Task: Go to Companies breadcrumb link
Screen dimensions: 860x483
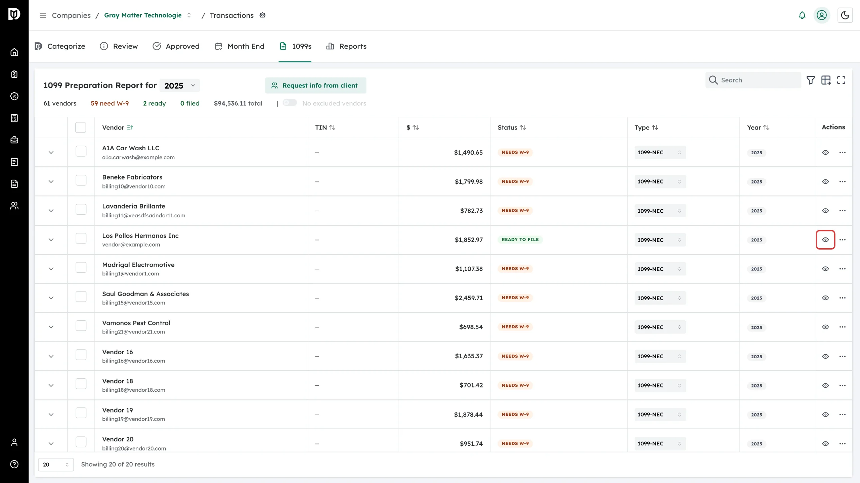Action: [x=71, y=15]
